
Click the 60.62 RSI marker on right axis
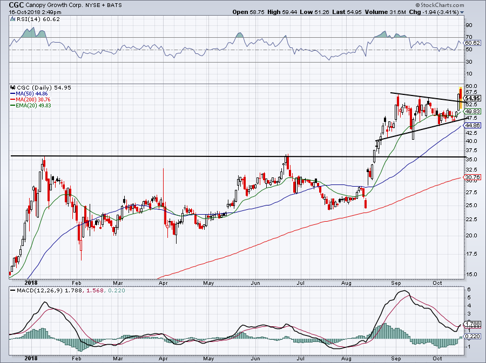(x=473, y=43)
